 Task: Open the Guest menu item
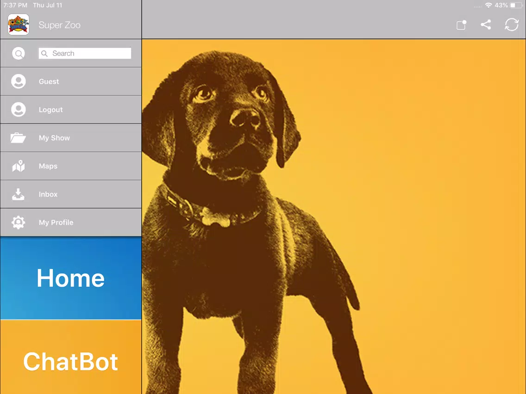click(x=71, y=81)
